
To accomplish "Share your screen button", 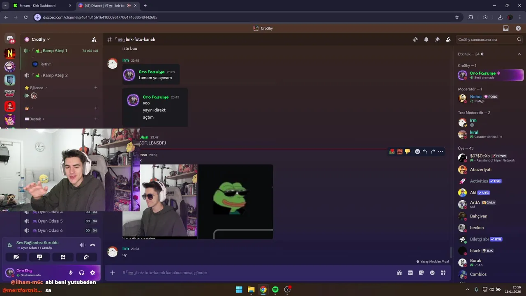I will coord(39,257).
